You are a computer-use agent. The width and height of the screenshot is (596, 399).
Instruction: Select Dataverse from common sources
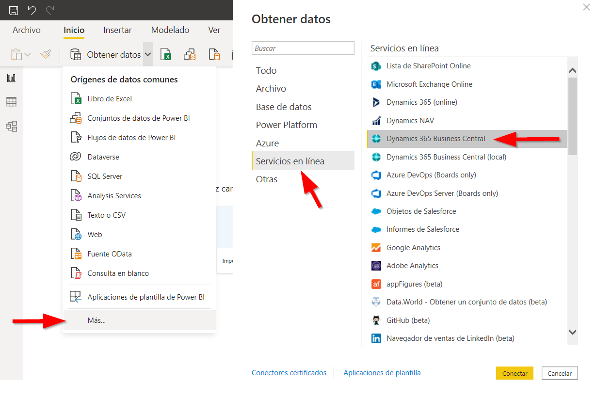click(140, 157)
